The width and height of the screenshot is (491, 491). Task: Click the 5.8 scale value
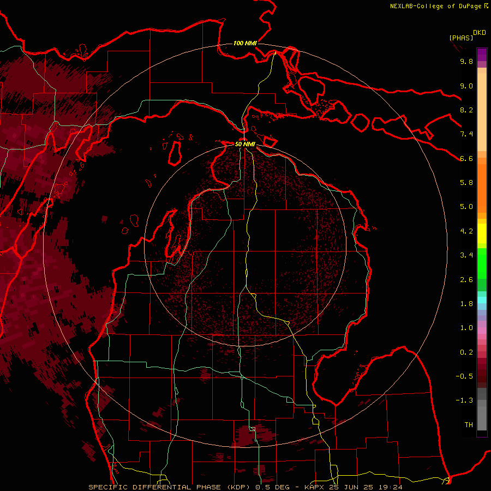[466, 183]
